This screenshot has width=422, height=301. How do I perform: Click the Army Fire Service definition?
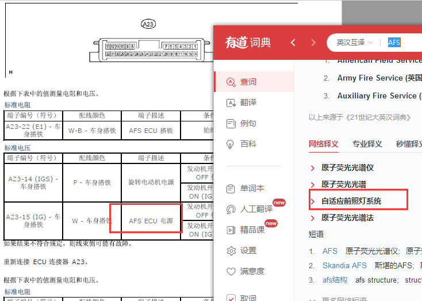coord(379,78)
